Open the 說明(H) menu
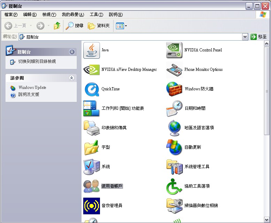271x223 pixels. (116, 15)
